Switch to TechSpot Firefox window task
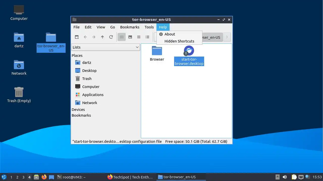 130,177
